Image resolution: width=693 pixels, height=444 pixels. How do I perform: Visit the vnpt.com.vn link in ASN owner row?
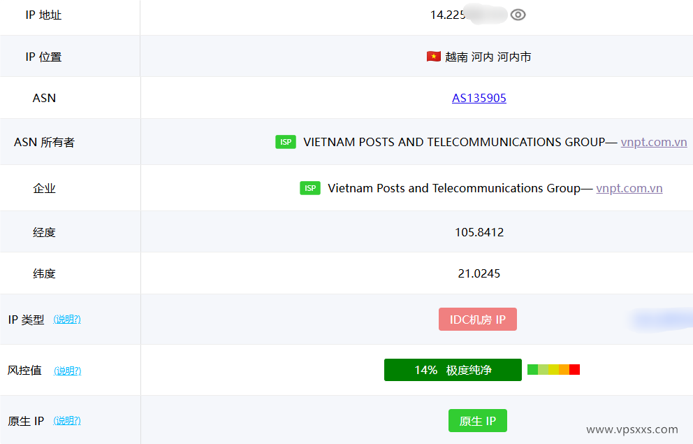pos(654,141)
